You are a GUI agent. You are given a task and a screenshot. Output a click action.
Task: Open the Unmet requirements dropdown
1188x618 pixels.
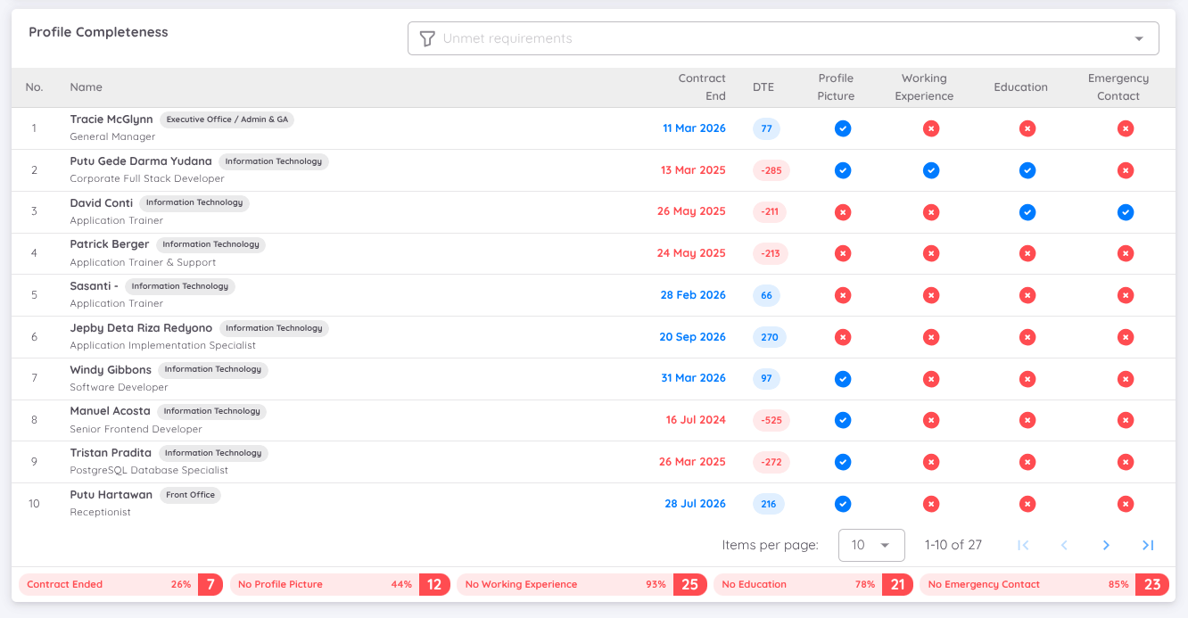point(783,38)
